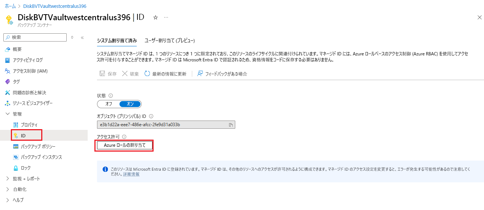Close the ID blade with the X
The height and width of the screenshot is (210, 484).
480,18
